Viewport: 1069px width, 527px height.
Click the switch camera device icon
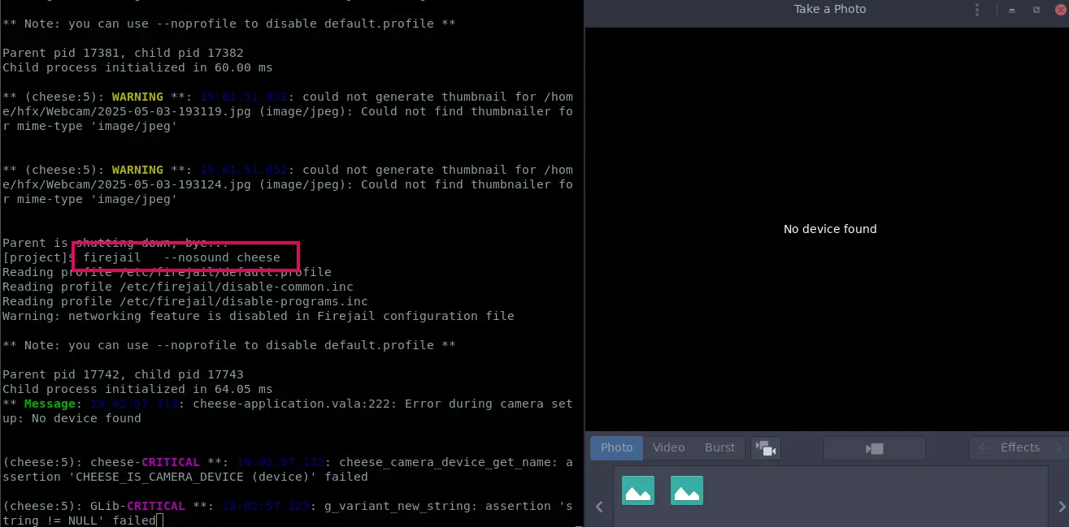pos(765,448)
